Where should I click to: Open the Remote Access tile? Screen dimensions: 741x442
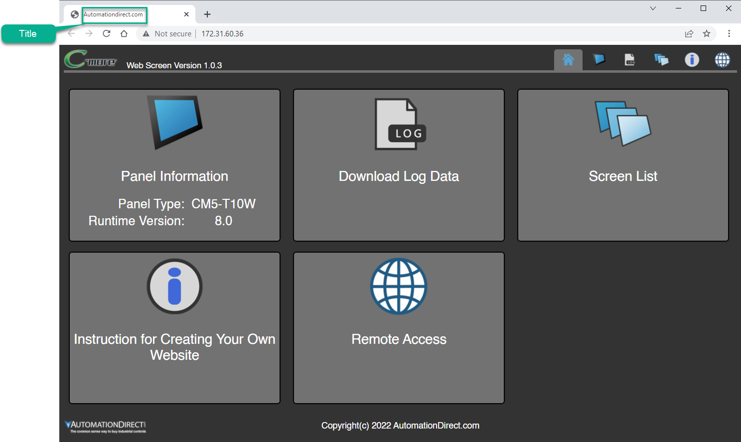click(399, 328)
